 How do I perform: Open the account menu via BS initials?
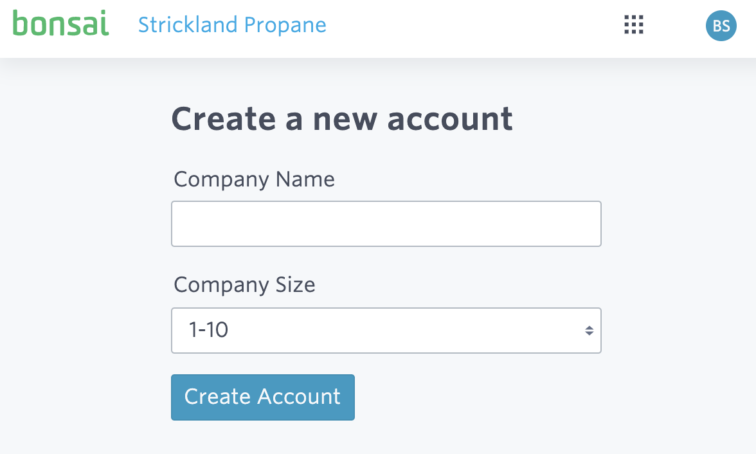pos(721,26)
